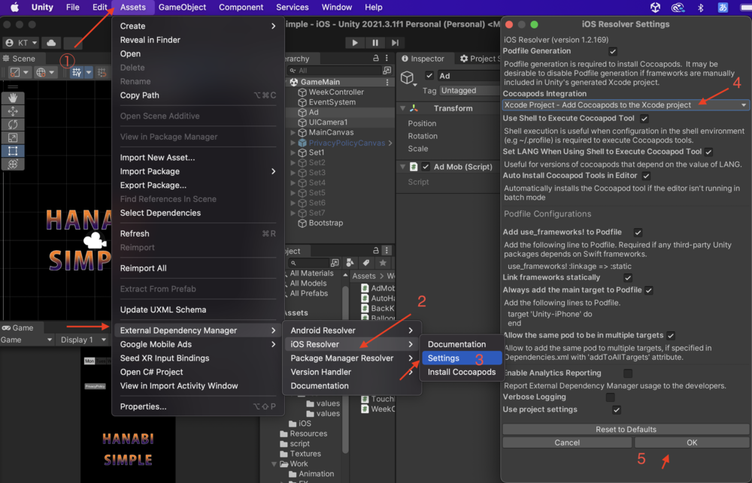Expand the MainCanvas object in Hierarchy

(293, 132)
